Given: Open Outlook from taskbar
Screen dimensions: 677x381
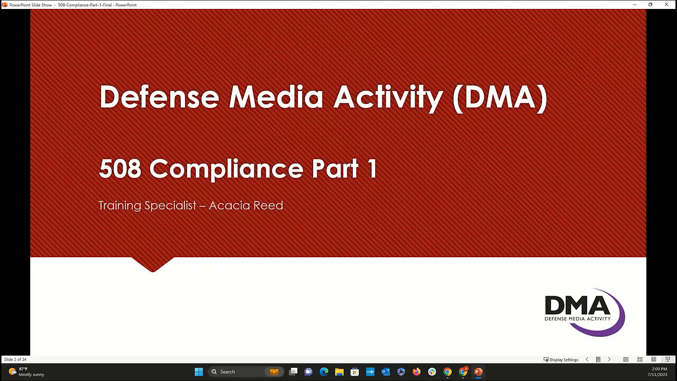Looking at the screenshot, I should [386, 371].
